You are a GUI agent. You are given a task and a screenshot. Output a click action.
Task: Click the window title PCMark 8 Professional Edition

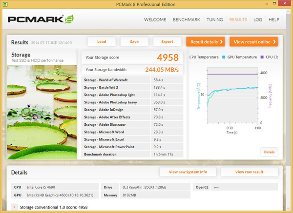pyautogui.click(x=146, y=4)
